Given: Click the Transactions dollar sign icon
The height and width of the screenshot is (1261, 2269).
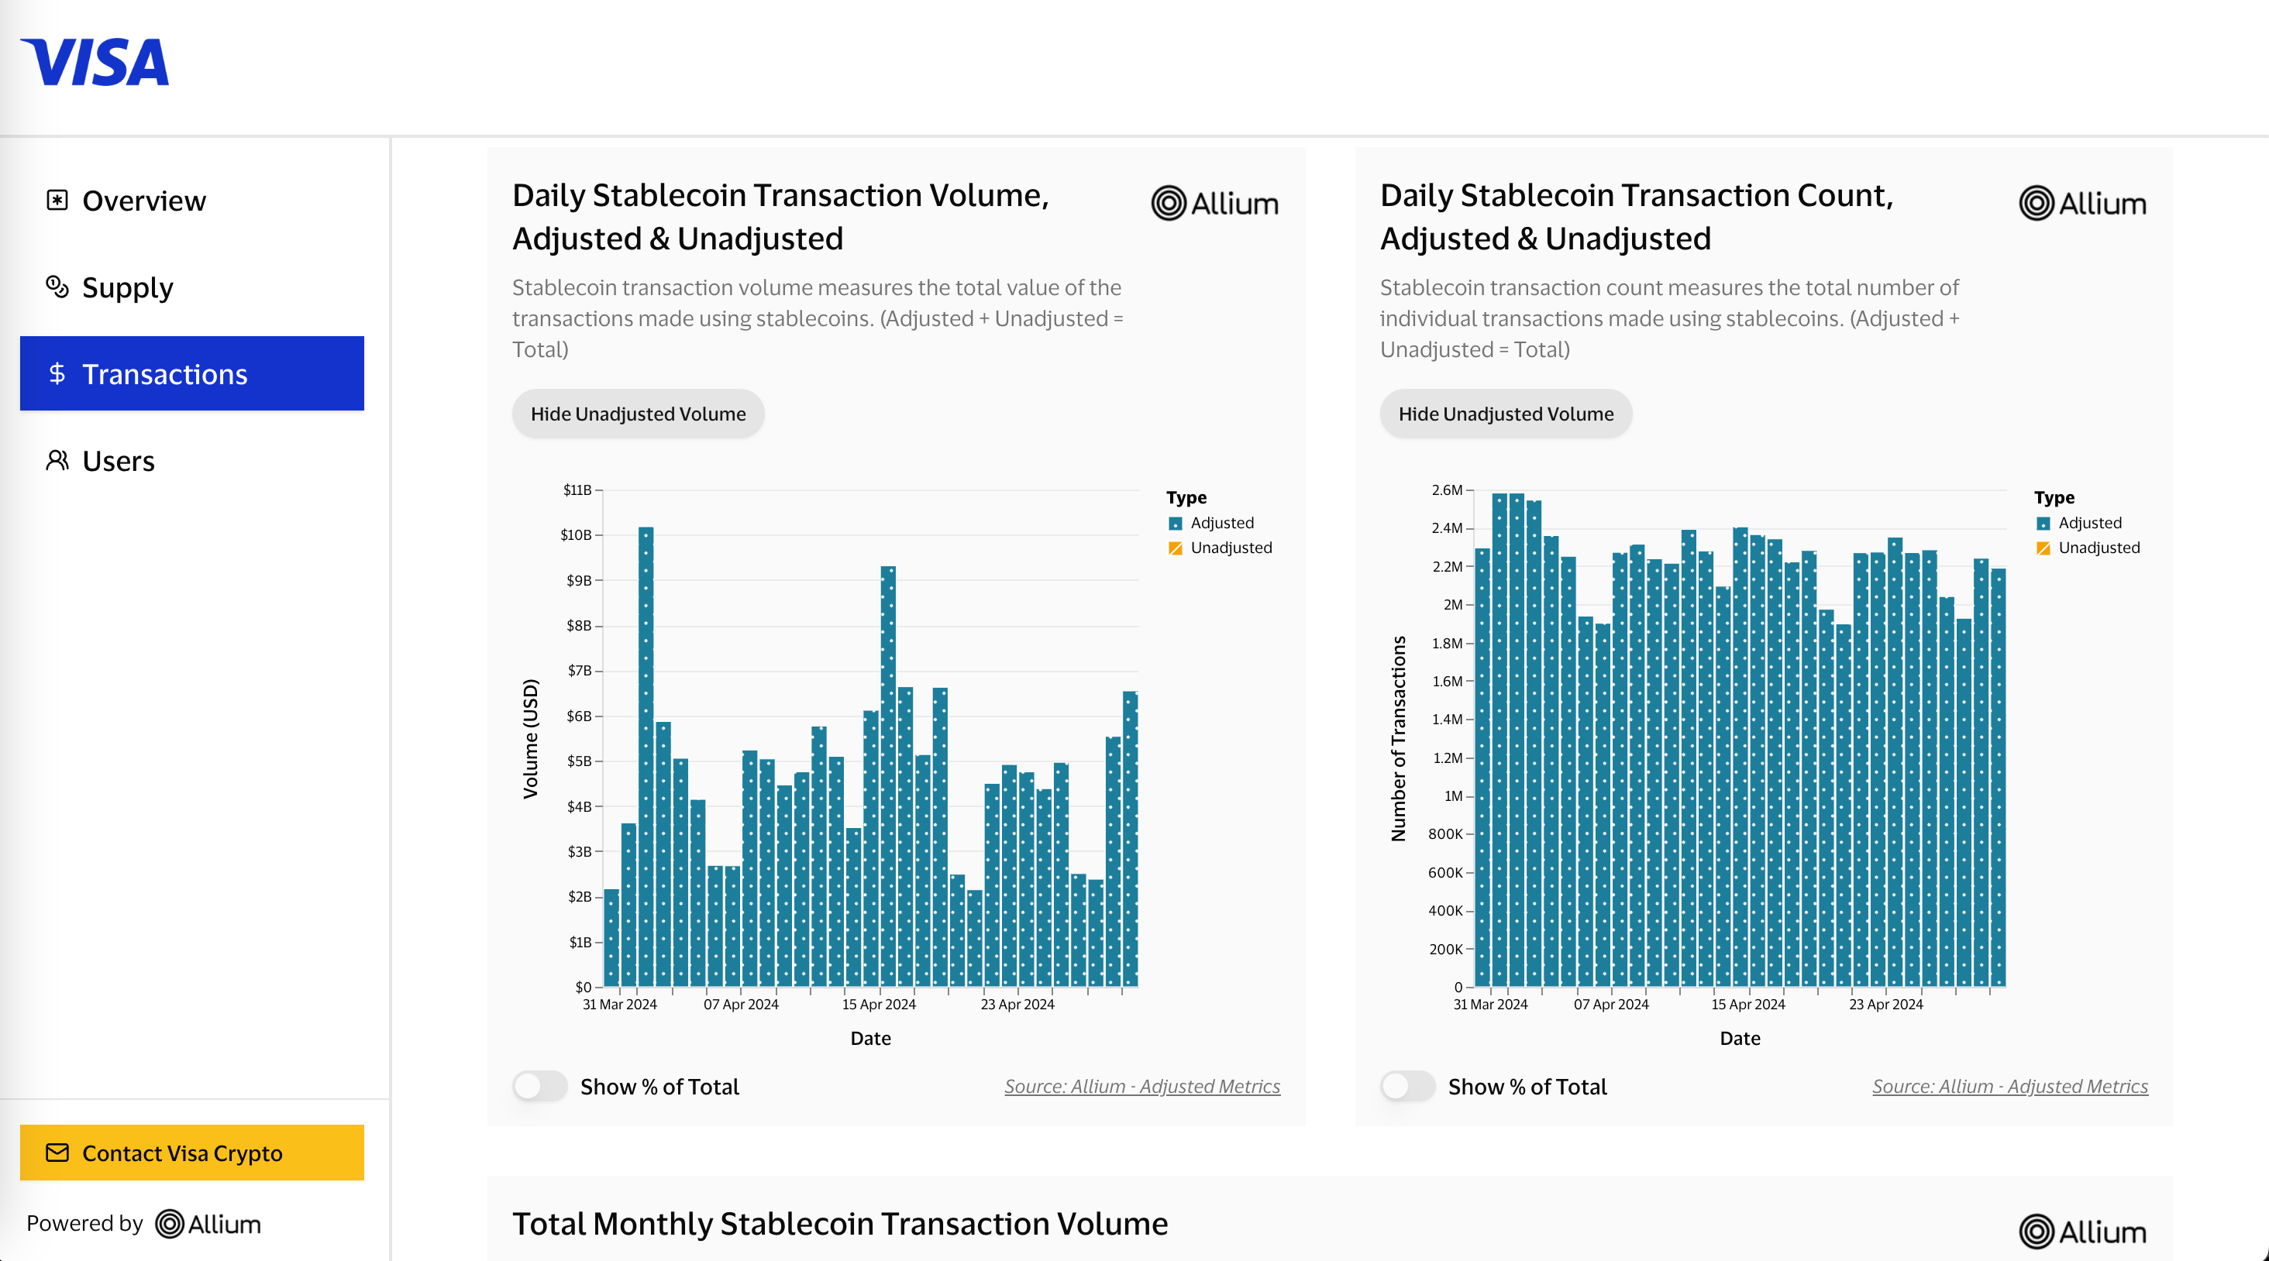Looking at the screenshot, I should tap(57, 374).
